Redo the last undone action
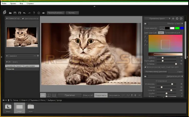Screen dimensions: 189x117 click(29, 13)
